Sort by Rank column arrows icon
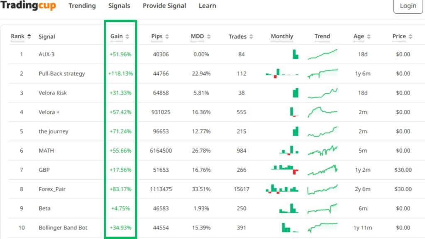The width and height of the screenshot is (425, 239). click(x=29, y=37)
